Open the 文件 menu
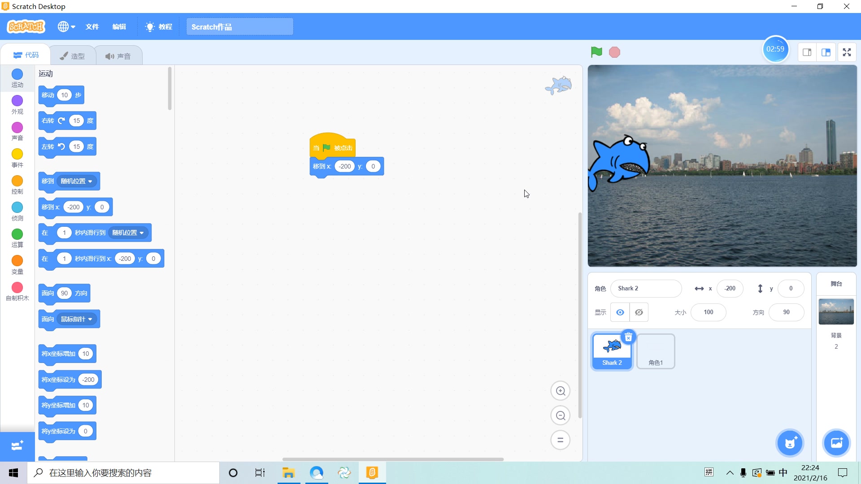The image size is (861, 484). (92, 26)
